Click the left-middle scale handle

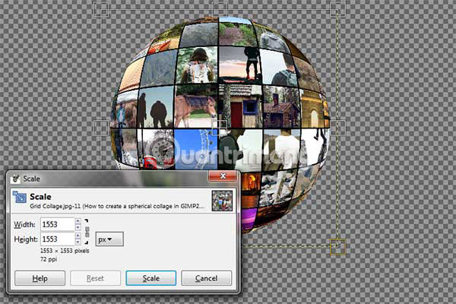(x=102, y=128)
